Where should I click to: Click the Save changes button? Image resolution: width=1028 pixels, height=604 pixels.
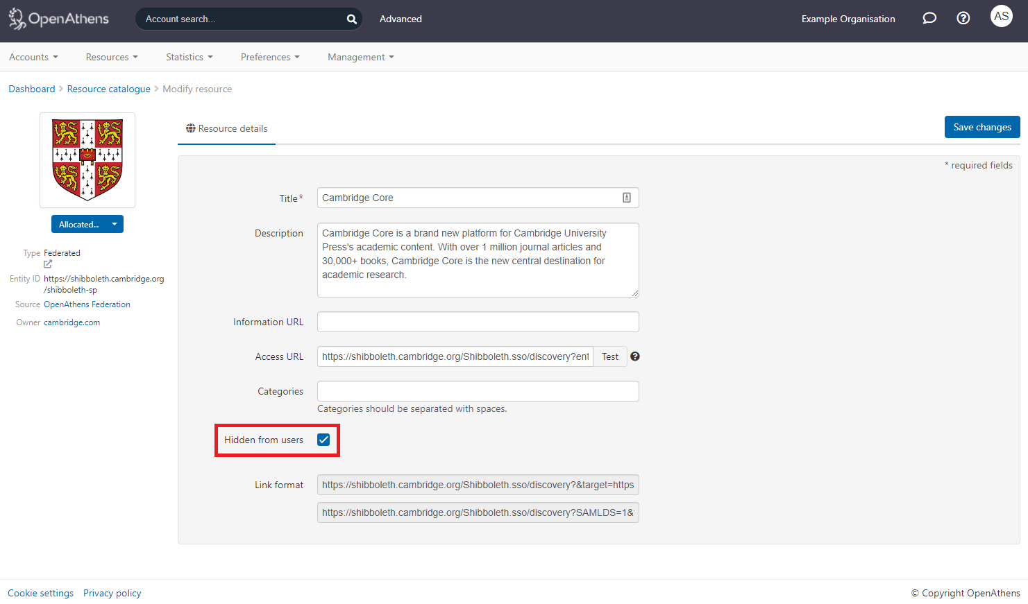pos(981,127)
